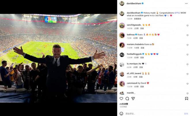The width and height of the screenshot is (190, 116).
Task: Heart la_monique_tta's comment
Action: click(187, 64)
